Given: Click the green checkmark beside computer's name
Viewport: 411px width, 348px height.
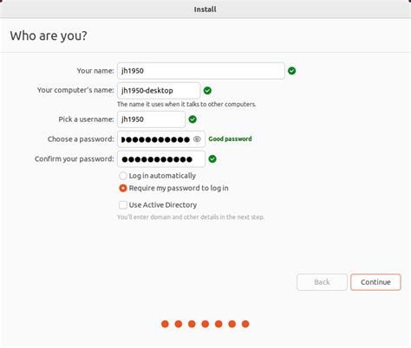Looking at the screenshot, I should 207,91.
